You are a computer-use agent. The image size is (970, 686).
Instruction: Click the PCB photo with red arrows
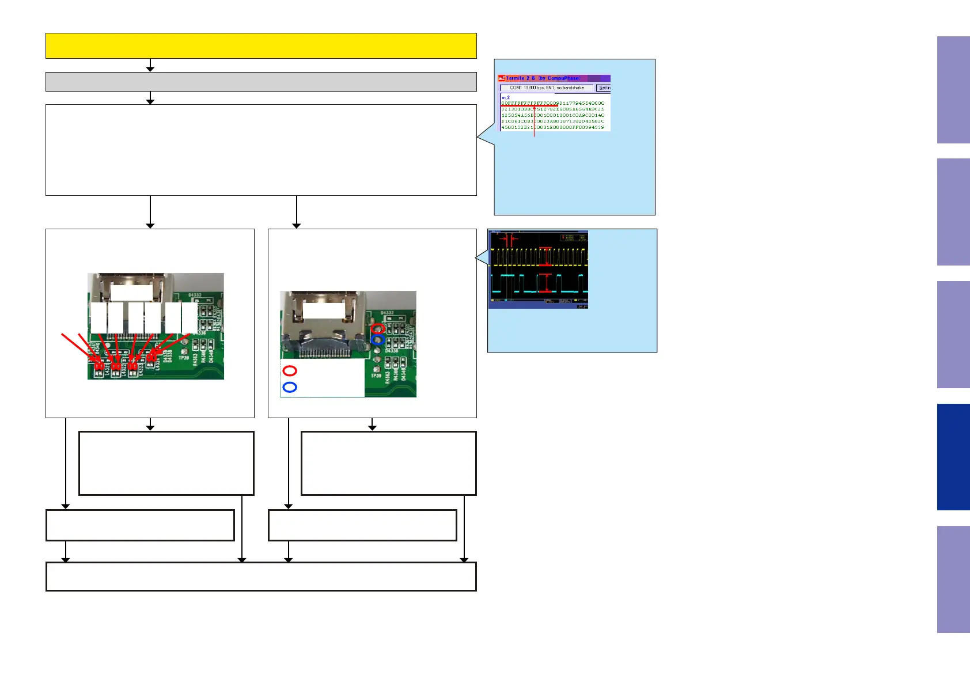click(156, 326)
